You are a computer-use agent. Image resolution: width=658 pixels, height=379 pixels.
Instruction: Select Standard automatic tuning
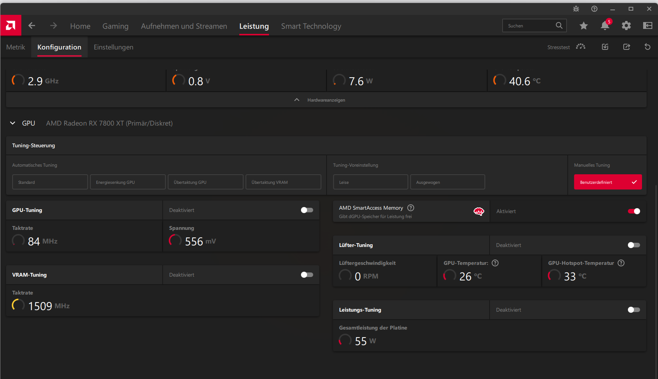50,182
